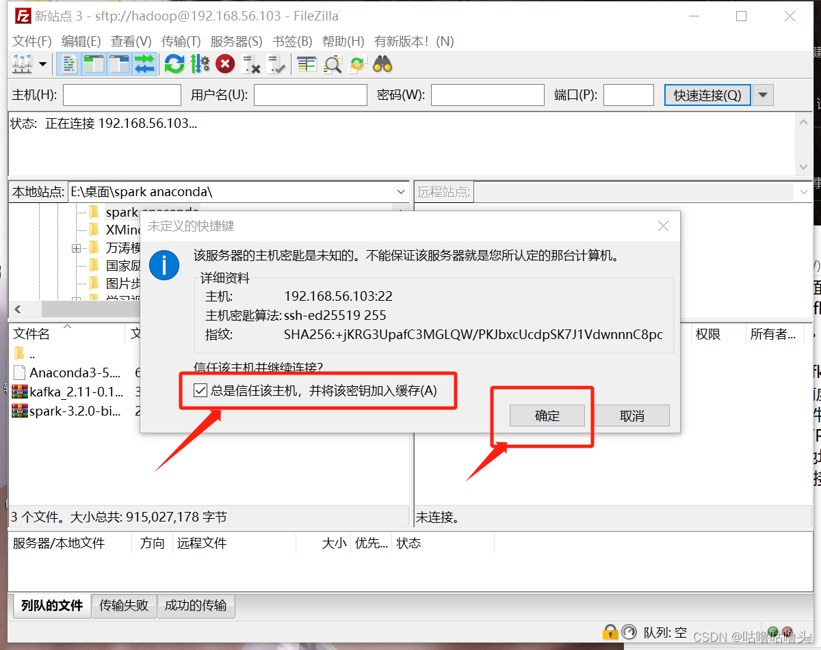
Task: Open the Site Manager icon
Action: 23,65
